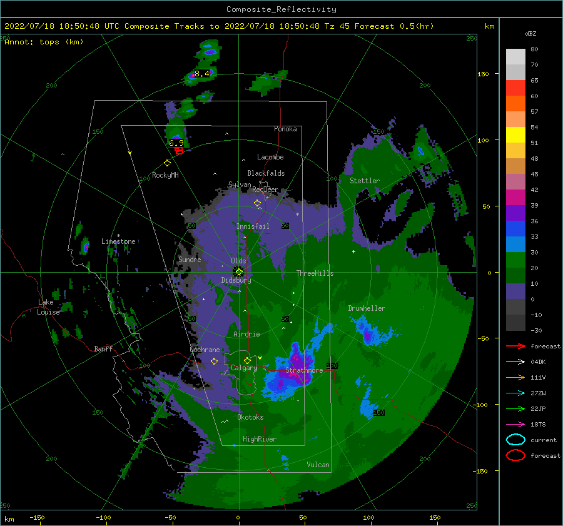Click the RockyMH label
Viewport: 563px width, 526px height.
[165, 175]
